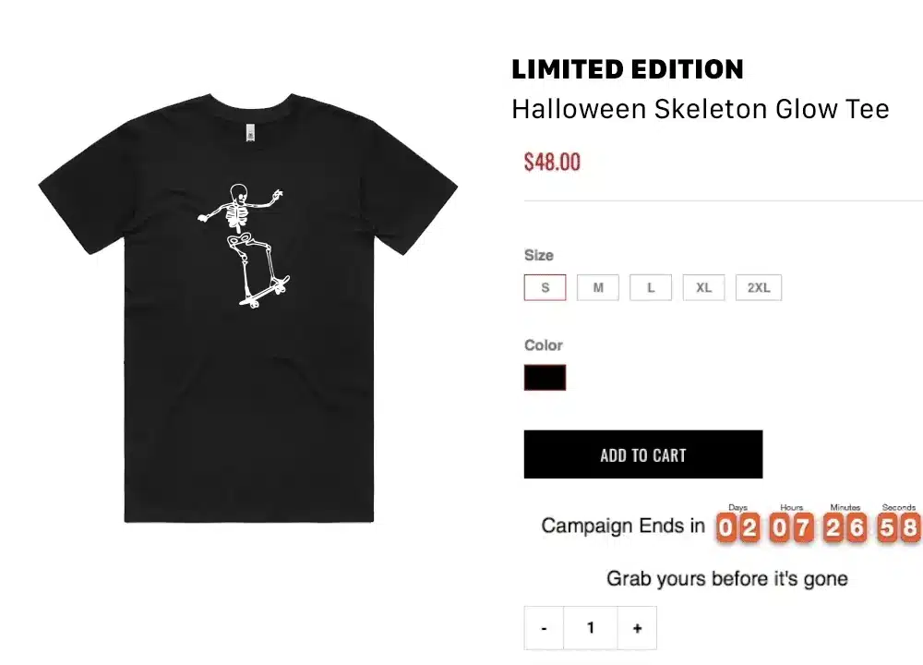This screenshot has height=665, width=923.
Task: Click the $48.00 price
Action: pyautogui.click(x=552, y=163)
